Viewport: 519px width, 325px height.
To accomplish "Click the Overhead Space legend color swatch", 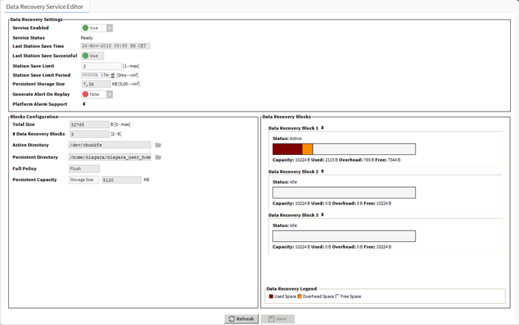I will (300, 297).
